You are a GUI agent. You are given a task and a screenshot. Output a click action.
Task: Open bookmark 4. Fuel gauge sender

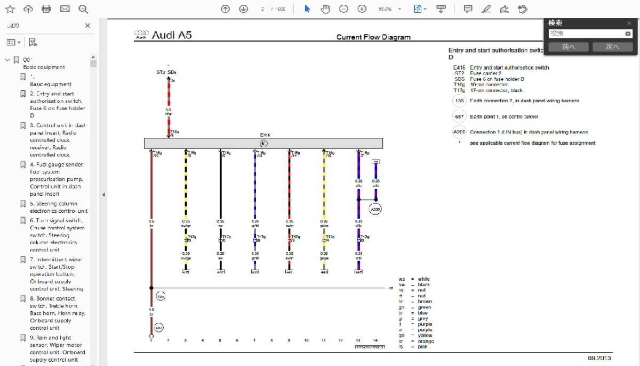point(57,179)
